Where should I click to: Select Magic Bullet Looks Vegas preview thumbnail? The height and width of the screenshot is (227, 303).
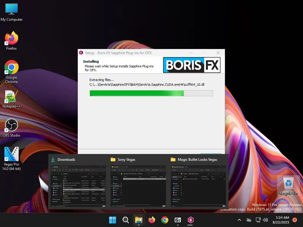point(198,186)
